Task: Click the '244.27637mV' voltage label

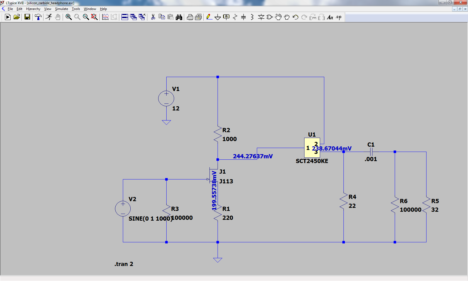Action: pyautogui.click(x=253, y=156)
